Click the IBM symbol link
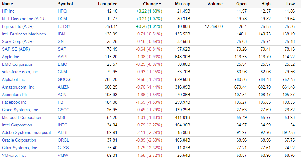301x159 pixels. [62, 34]
